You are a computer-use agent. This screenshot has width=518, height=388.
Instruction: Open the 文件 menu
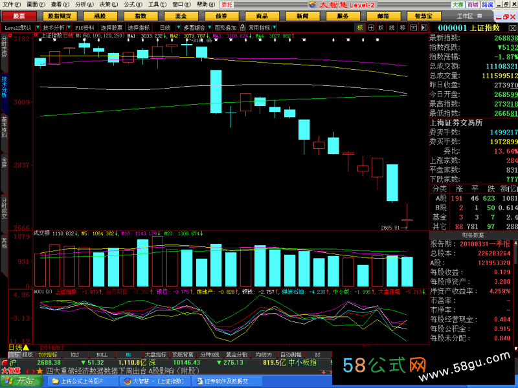click(x=11, y=5)
